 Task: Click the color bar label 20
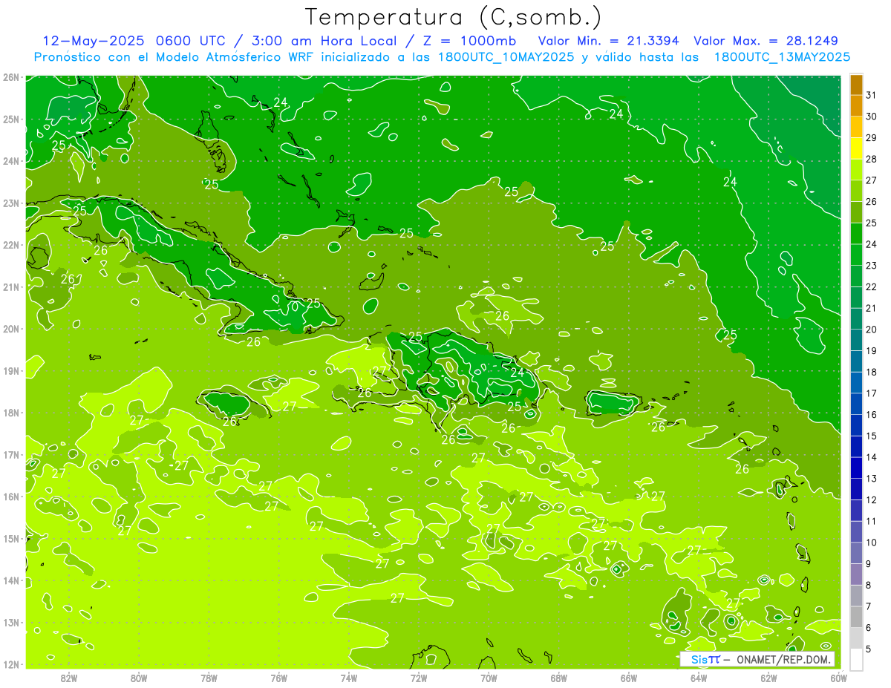(x=872, y=330)
